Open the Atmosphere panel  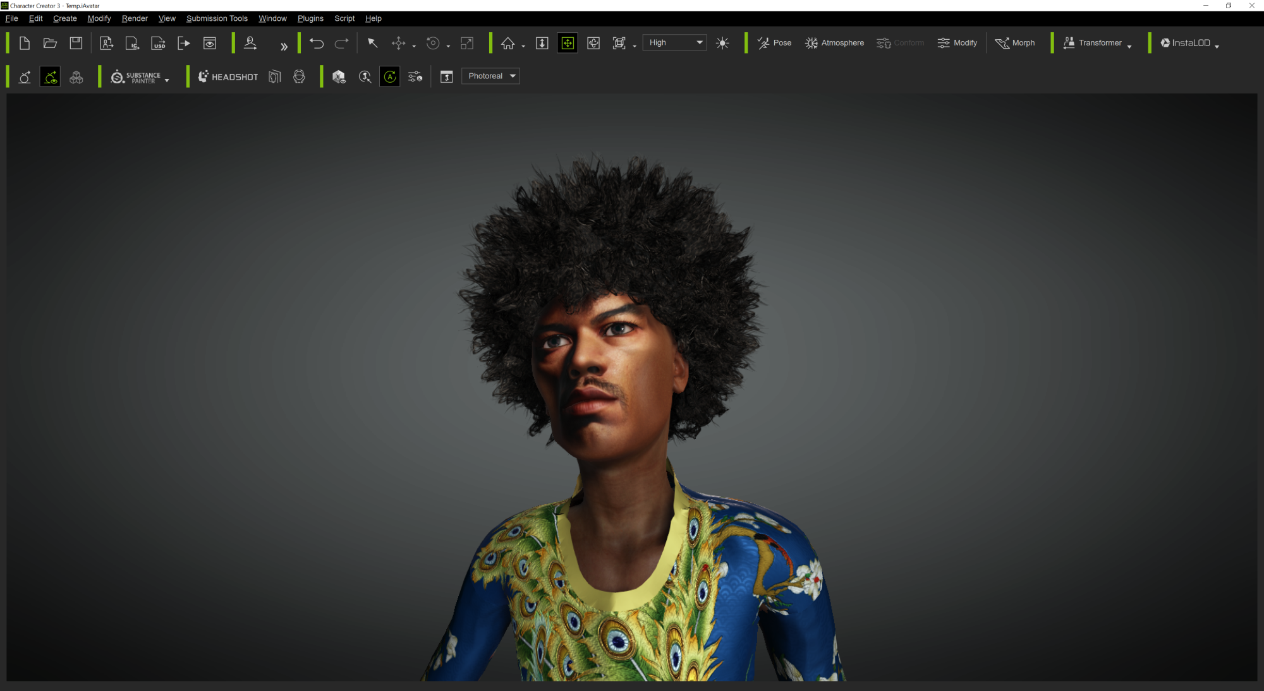coord(834,43)
